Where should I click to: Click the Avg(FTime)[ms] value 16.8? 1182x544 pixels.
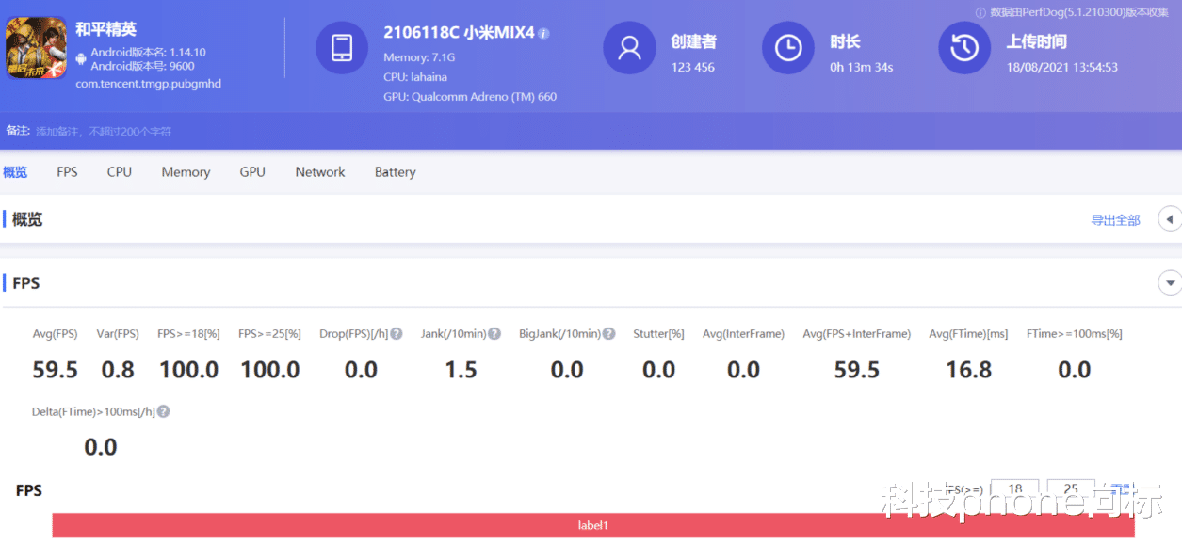(x=969, y=370)
